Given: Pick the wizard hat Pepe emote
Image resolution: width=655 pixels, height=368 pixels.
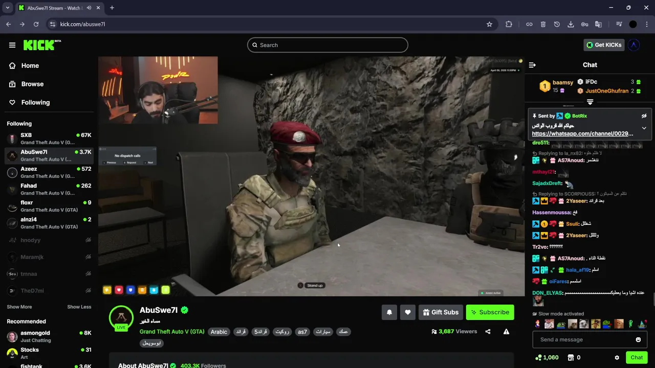Looking at the screenshot, I should click(x=642, y=324).
